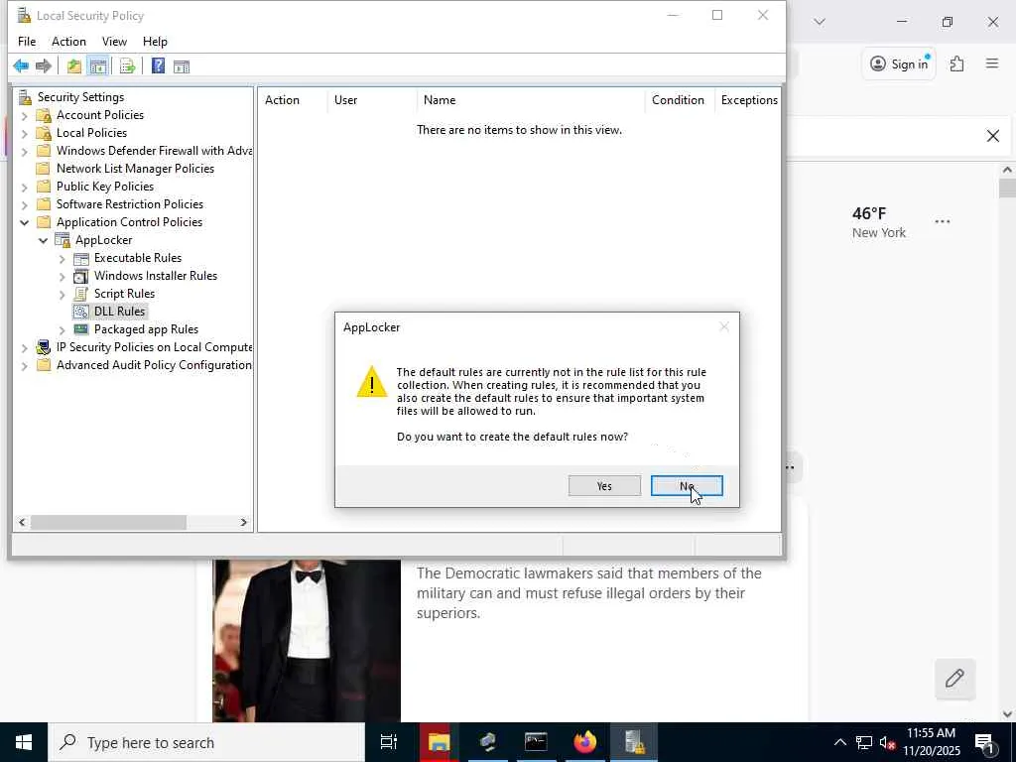Click the Executable Rules icon in the tree
Viewport: 1016px width, 762px height.
(81, 258)
